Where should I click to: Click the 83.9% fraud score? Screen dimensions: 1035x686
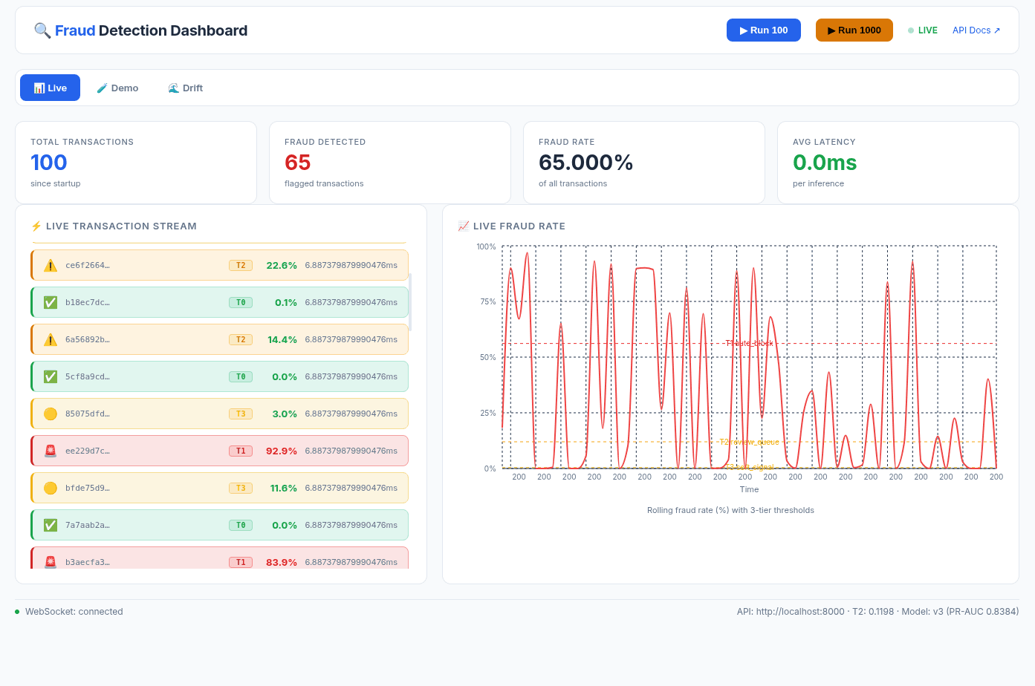click(282, 562)
